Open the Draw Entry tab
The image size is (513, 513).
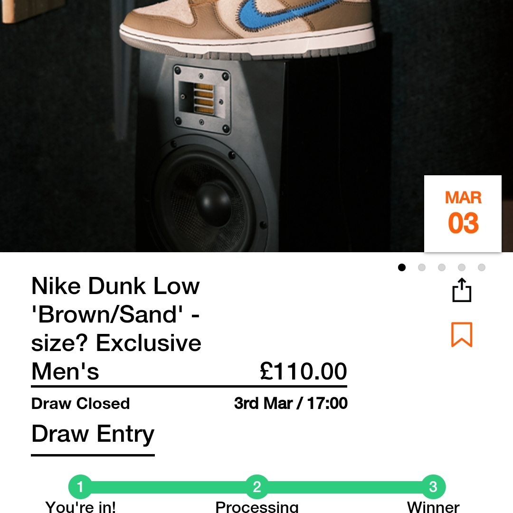(93, 435)
